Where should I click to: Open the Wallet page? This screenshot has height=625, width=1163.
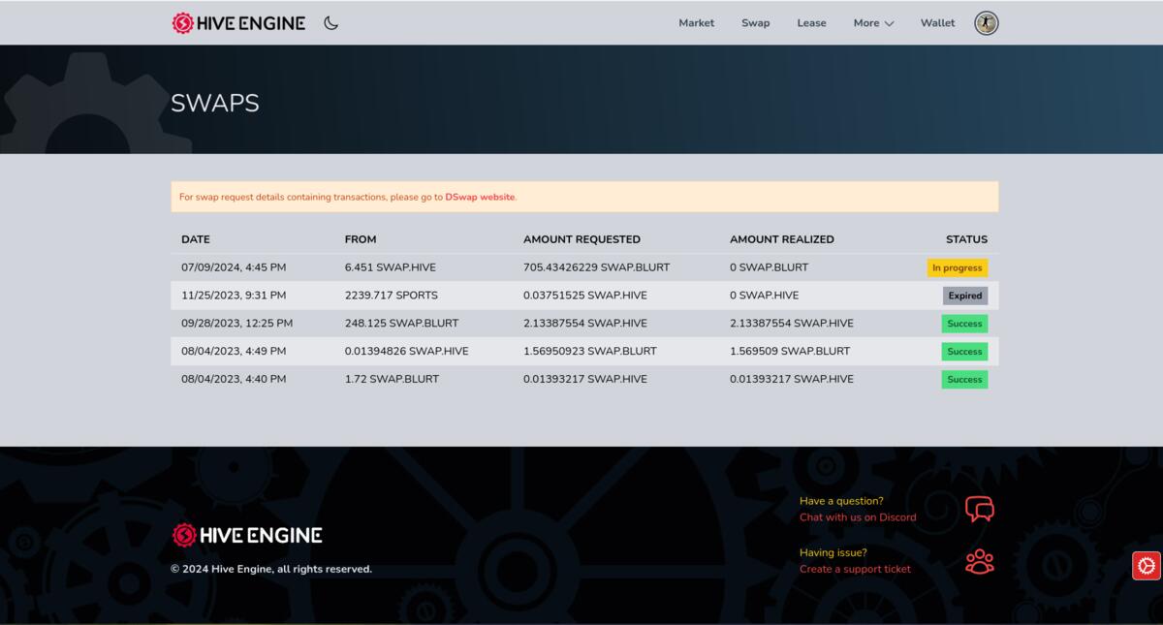click(x=937, y=23)
